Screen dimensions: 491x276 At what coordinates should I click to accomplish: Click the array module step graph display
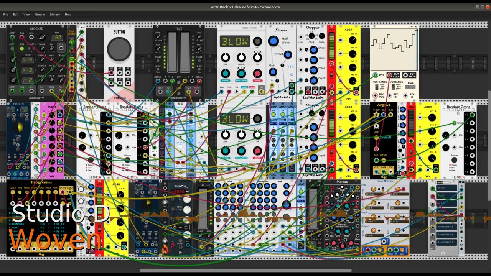click(394, 49)
